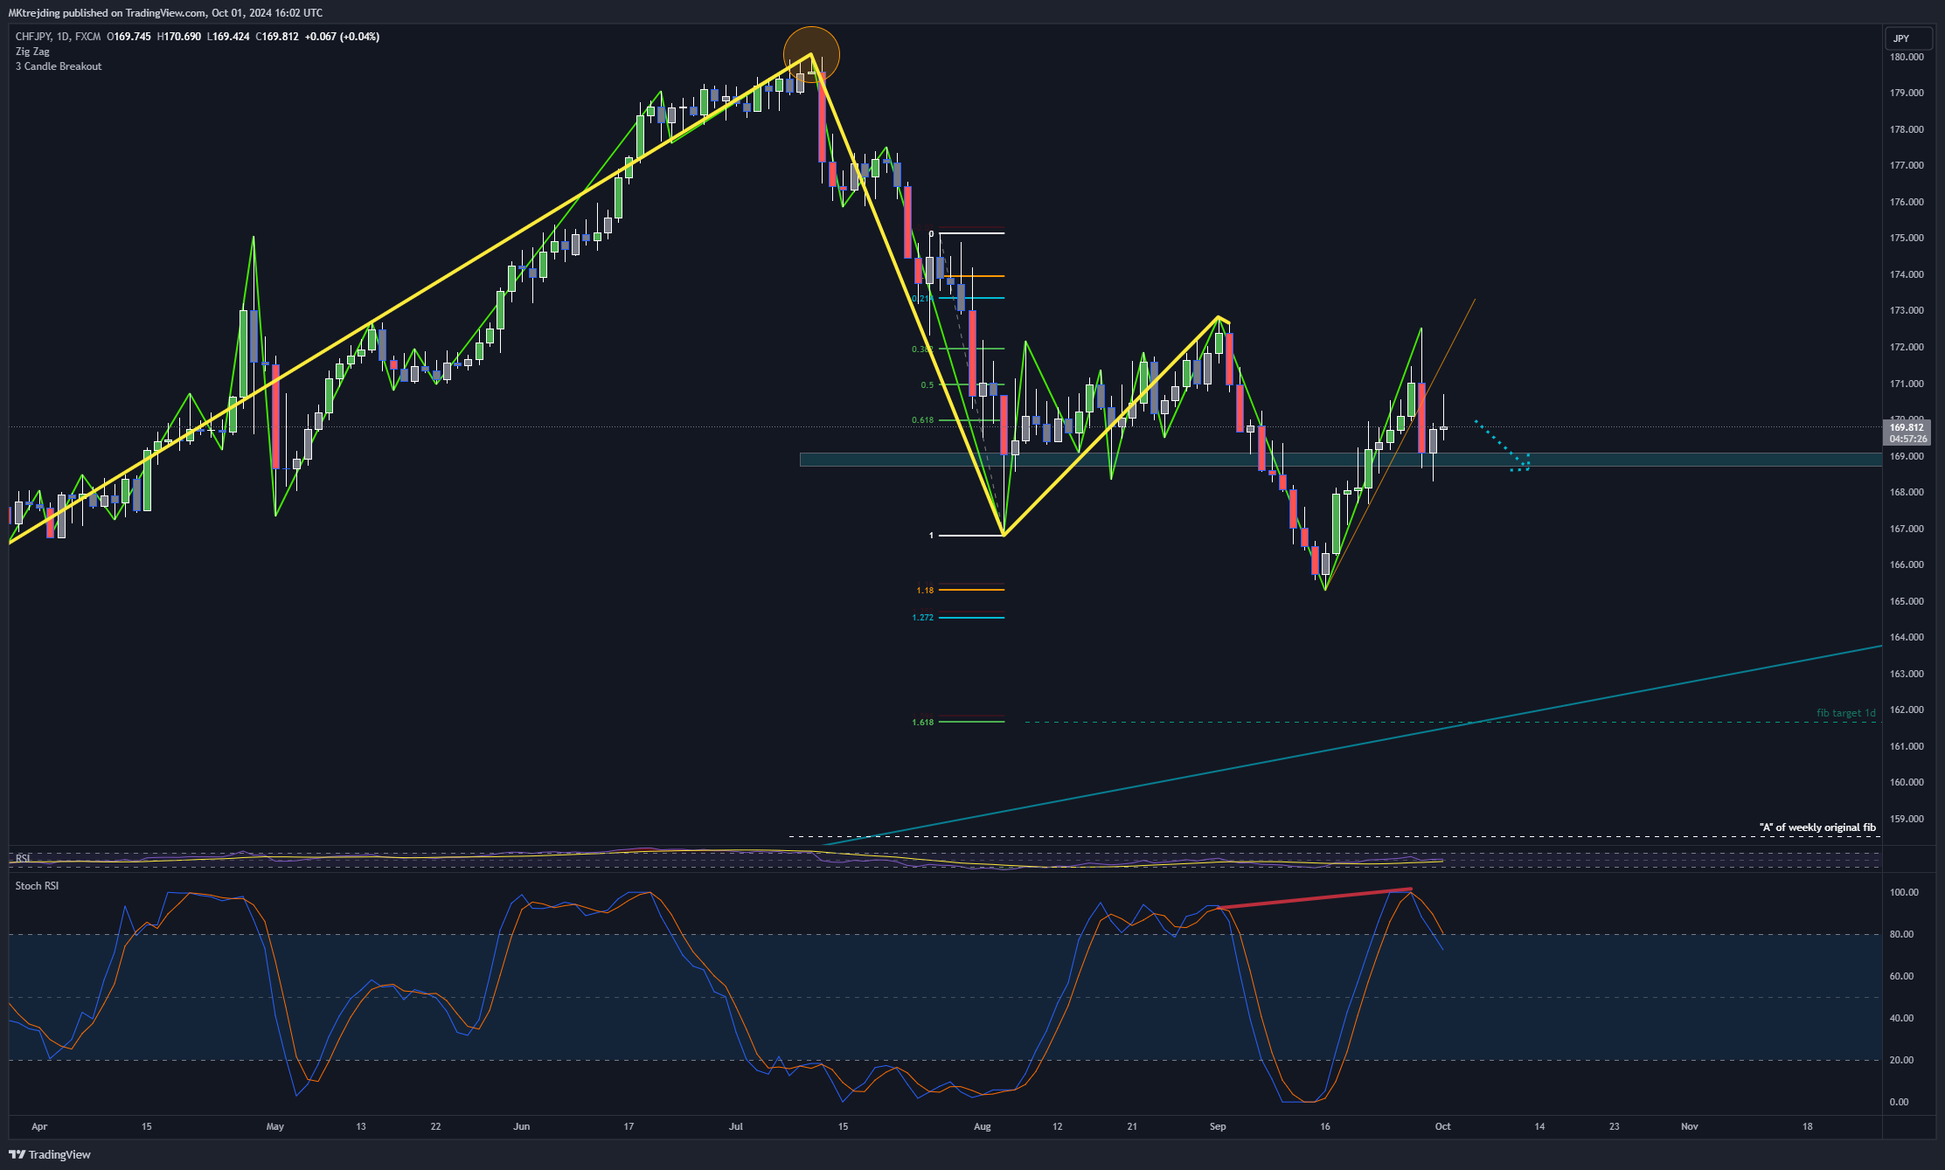Click the high value H170.690
Viewport: 1945px width, 1170px height.
coord(179,37)
